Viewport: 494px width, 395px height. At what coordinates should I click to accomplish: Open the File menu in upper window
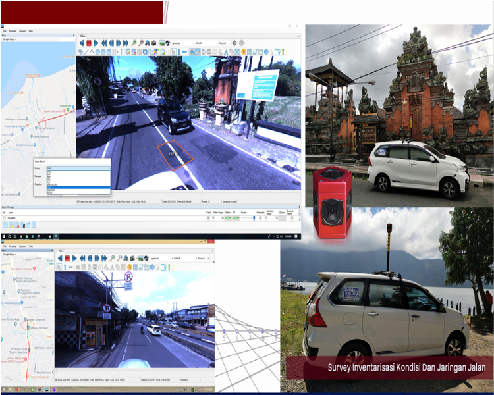click(x=4, y=31)
